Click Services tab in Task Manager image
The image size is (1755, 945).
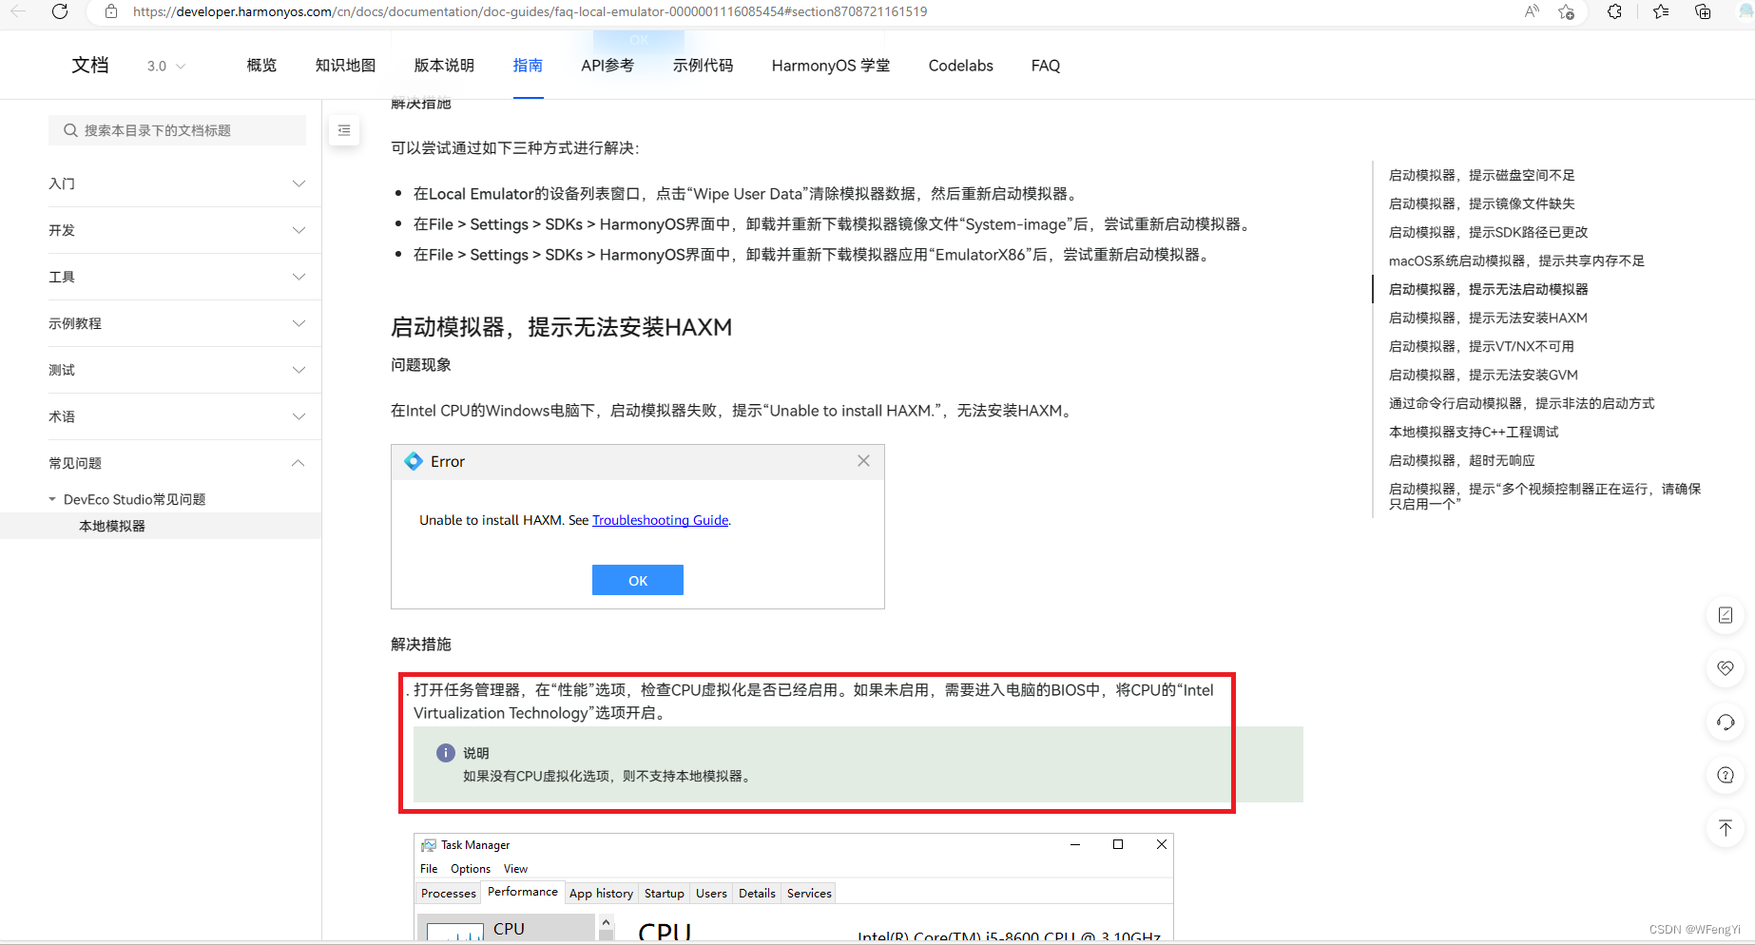(x=809, y=894)
